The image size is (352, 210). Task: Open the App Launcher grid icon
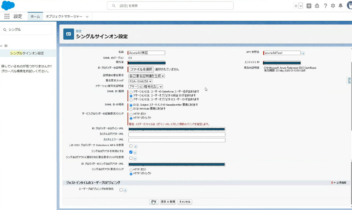(7, 16)
